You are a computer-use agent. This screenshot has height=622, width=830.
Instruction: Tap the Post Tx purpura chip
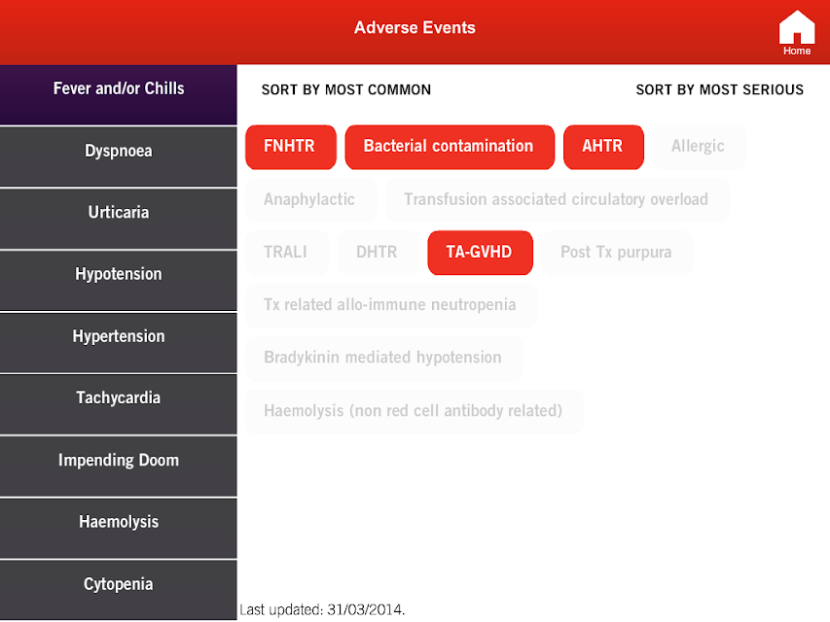(x=617, y=253)
